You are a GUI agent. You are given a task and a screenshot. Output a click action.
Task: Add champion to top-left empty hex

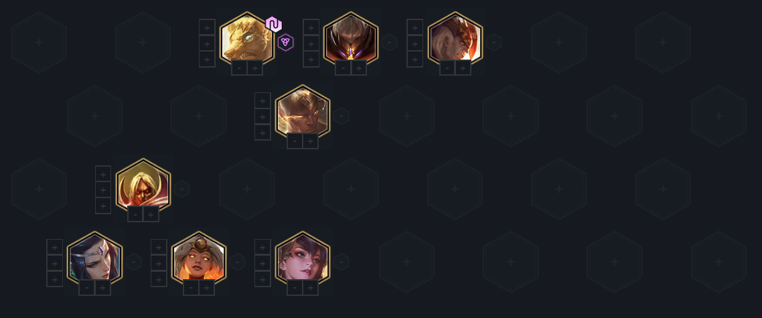click(x=39, y=42)
